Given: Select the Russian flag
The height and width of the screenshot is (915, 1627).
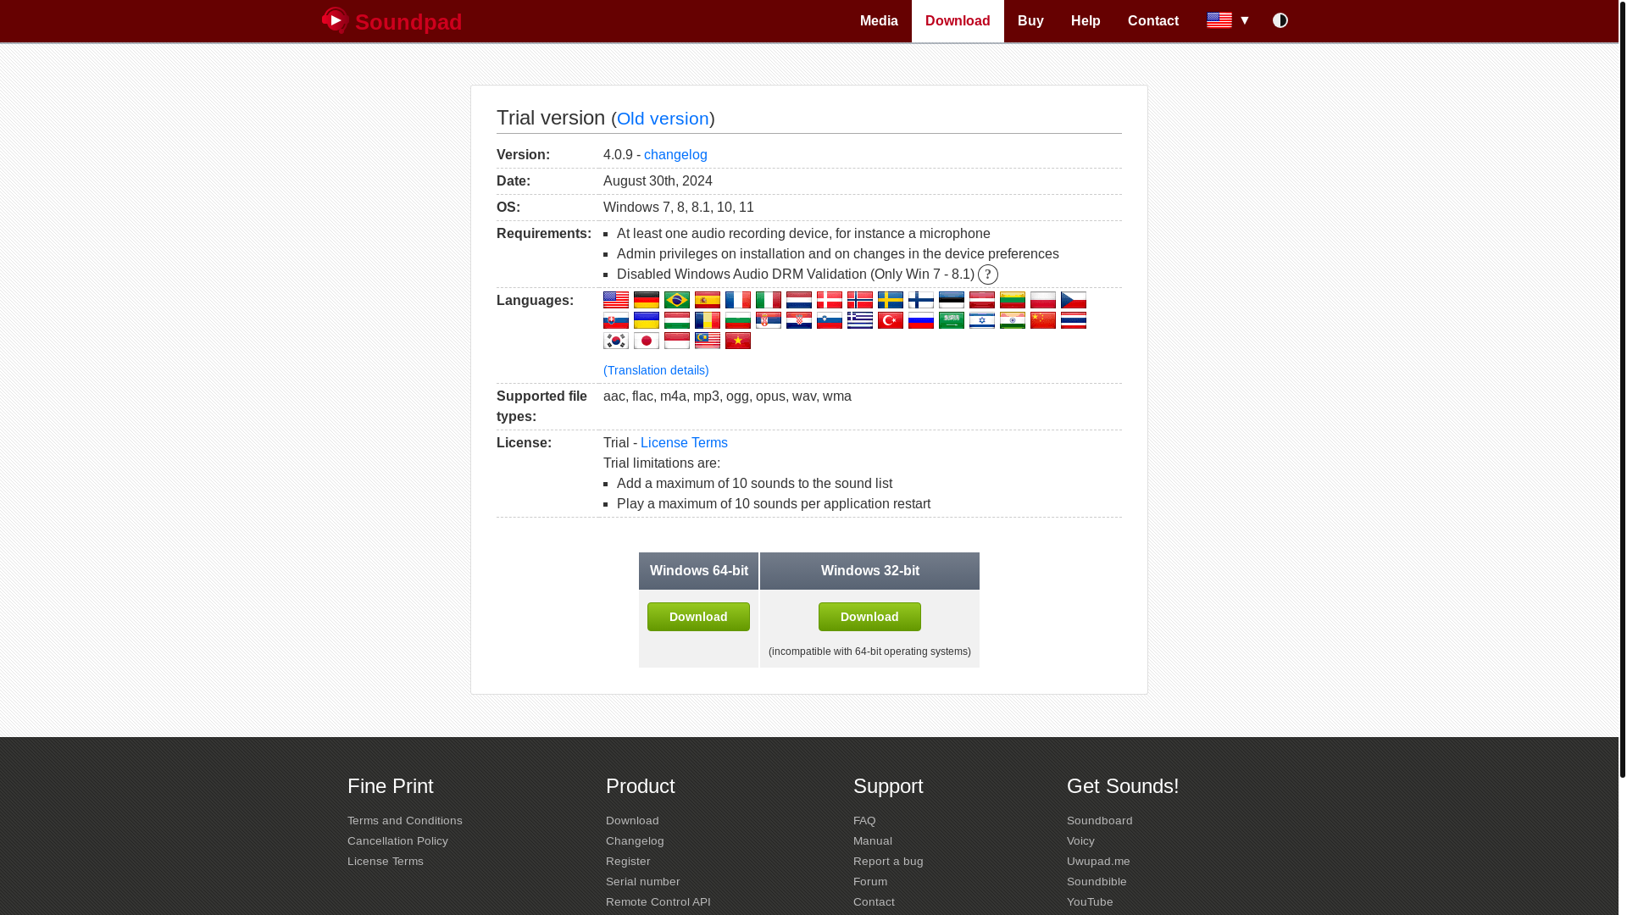Looking at the screenshot, I should coord(921,320).
